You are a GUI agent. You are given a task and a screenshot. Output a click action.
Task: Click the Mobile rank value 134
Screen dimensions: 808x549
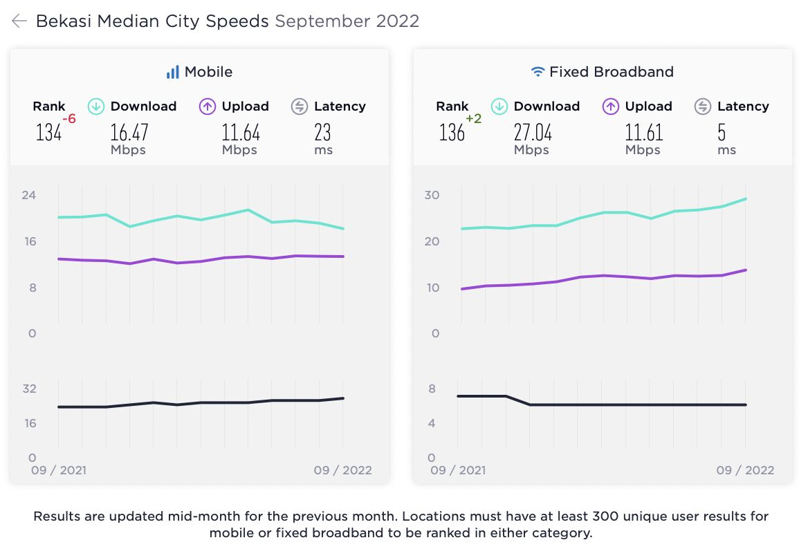[49, 132]
